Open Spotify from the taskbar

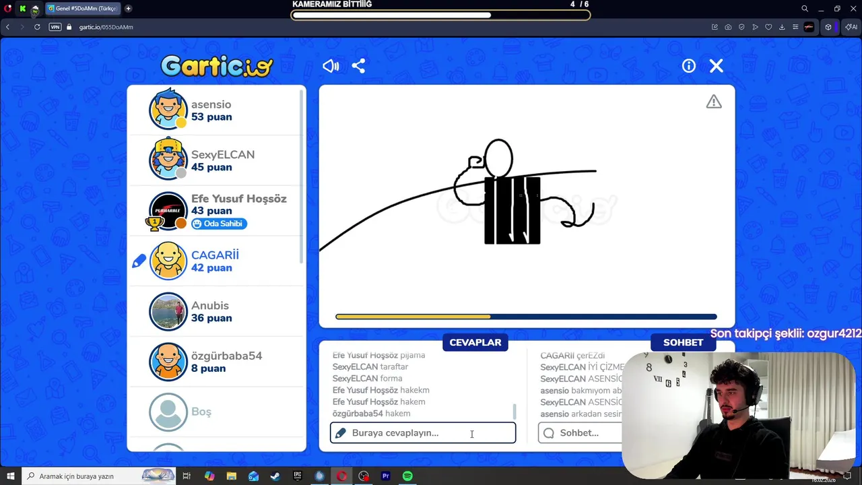point(407,476)
